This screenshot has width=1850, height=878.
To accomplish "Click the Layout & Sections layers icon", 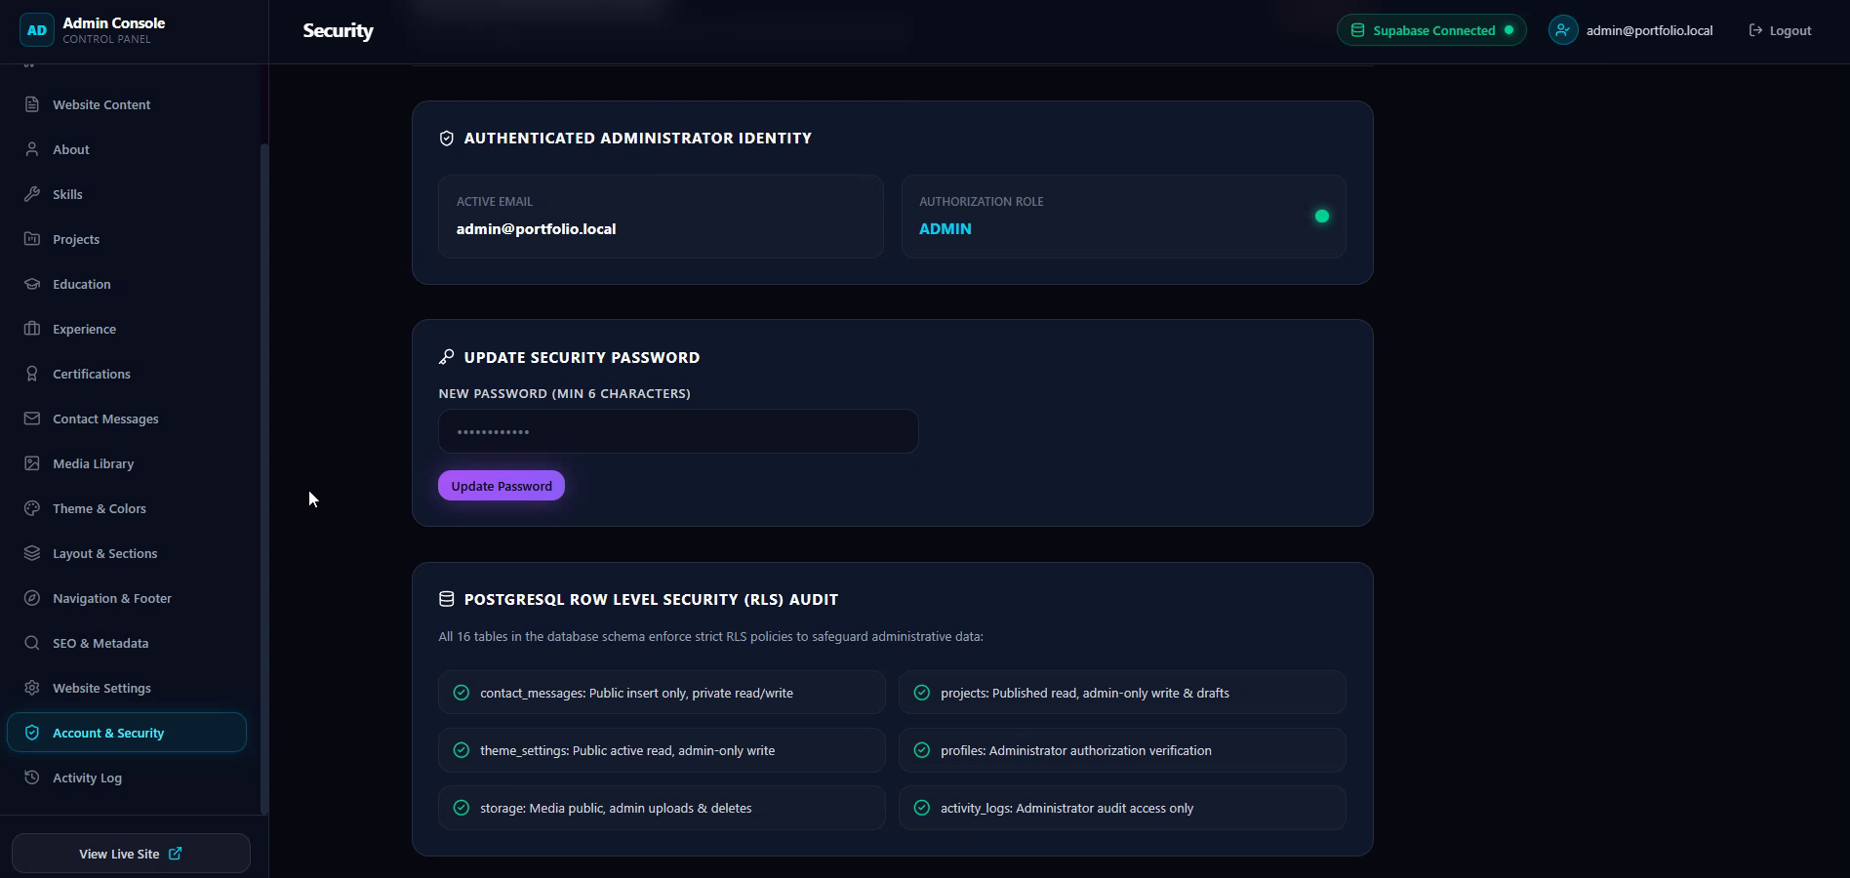I will (x=32, y=553).
